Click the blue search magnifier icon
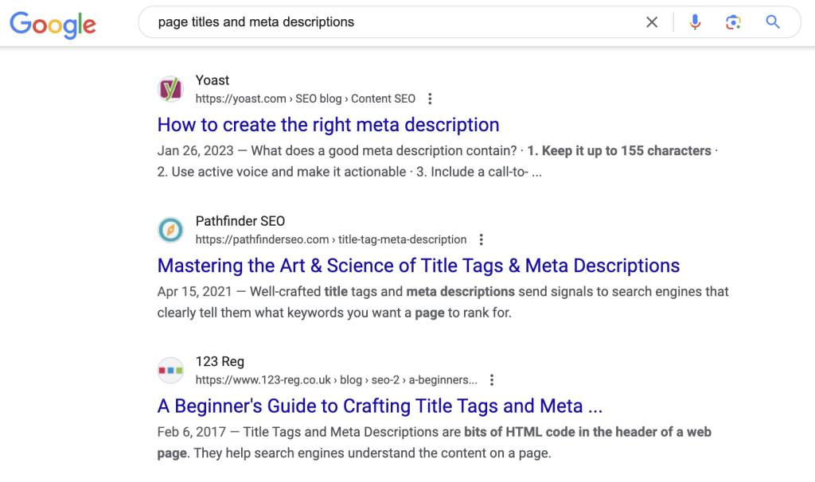 773,22
